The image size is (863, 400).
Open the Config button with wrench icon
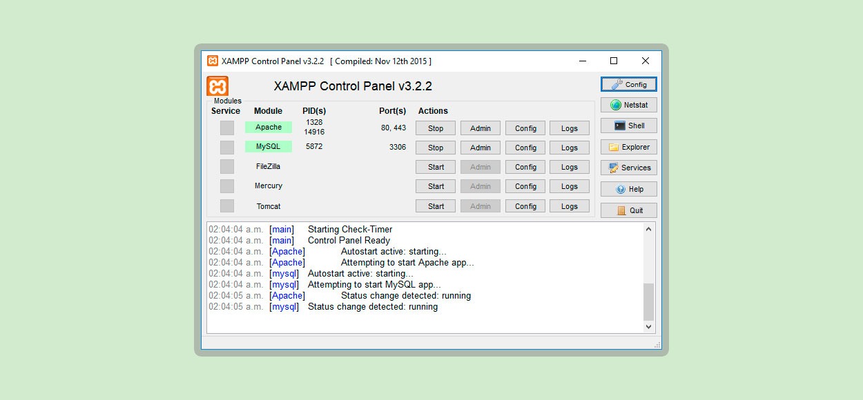628,84
